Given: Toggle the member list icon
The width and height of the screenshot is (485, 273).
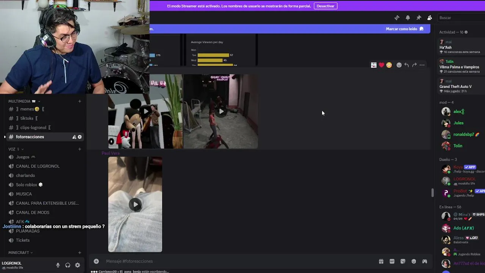Looking at the screenshot, I should point(430,18).
